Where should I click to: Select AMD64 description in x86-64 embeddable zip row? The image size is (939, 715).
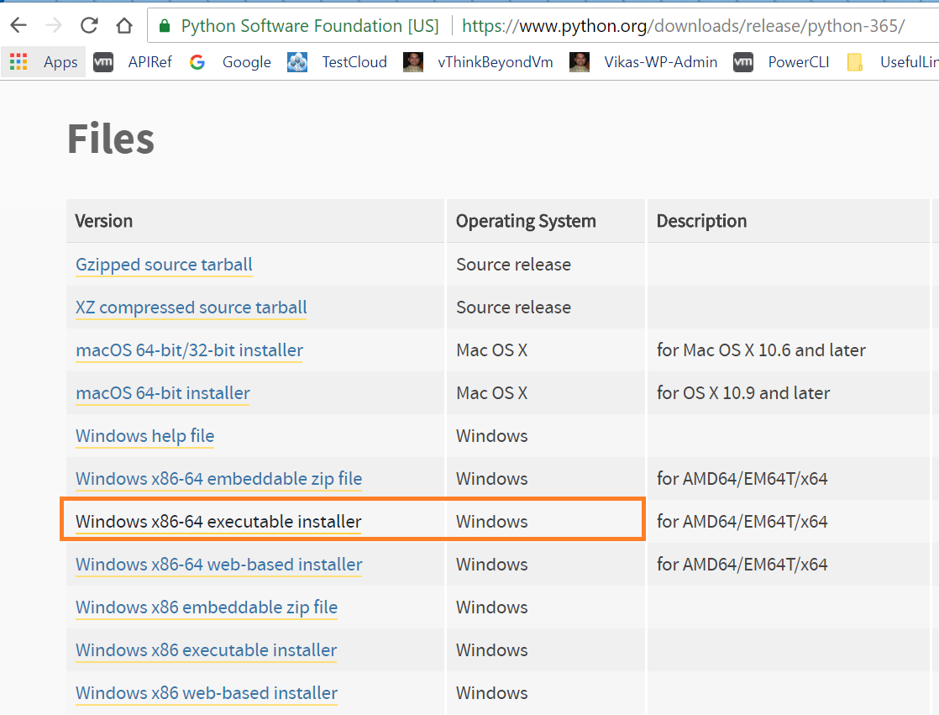tap(742, 479)
